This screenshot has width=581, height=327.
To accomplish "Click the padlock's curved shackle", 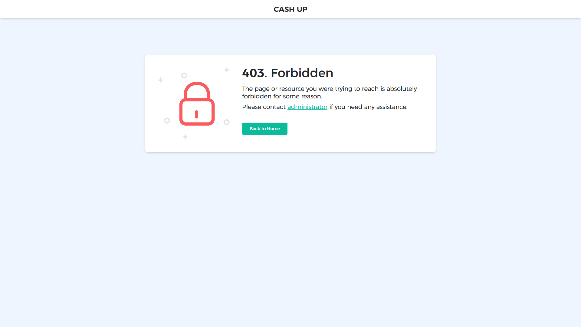I will [197, 90].
